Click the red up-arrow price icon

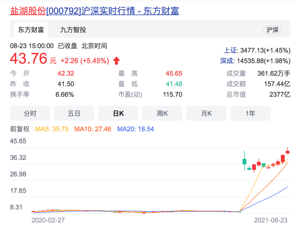[x=116, y=61]
